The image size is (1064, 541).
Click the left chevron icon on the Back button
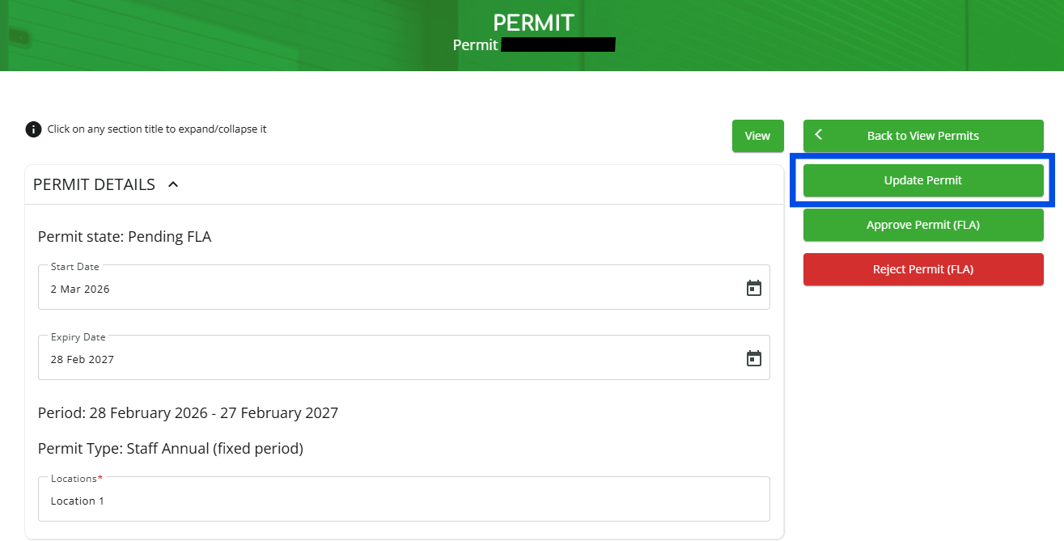click(x=819, y=135)
